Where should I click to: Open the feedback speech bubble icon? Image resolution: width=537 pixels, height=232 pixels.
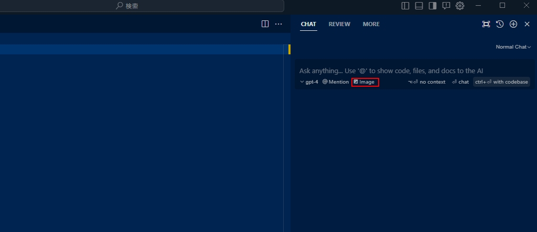tap(446, 6)
